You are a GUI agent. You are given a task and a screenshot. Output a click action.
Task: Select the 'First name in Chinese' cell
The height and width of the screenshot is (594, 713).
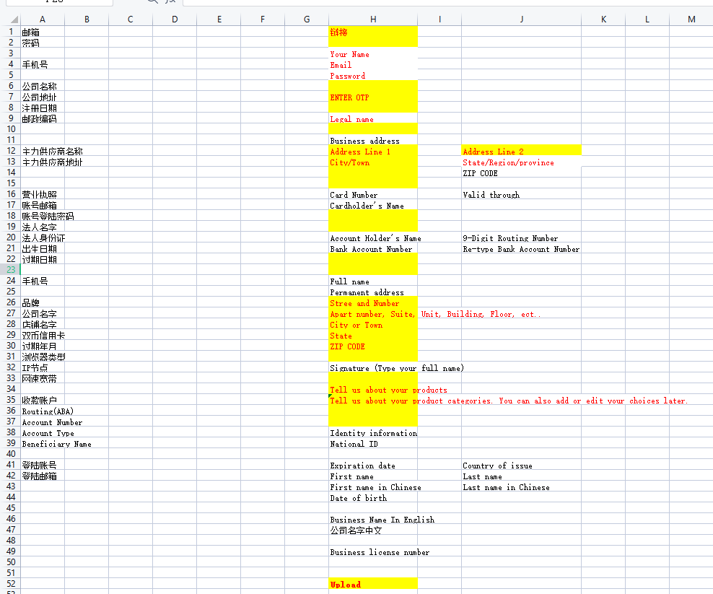[373, 486]
